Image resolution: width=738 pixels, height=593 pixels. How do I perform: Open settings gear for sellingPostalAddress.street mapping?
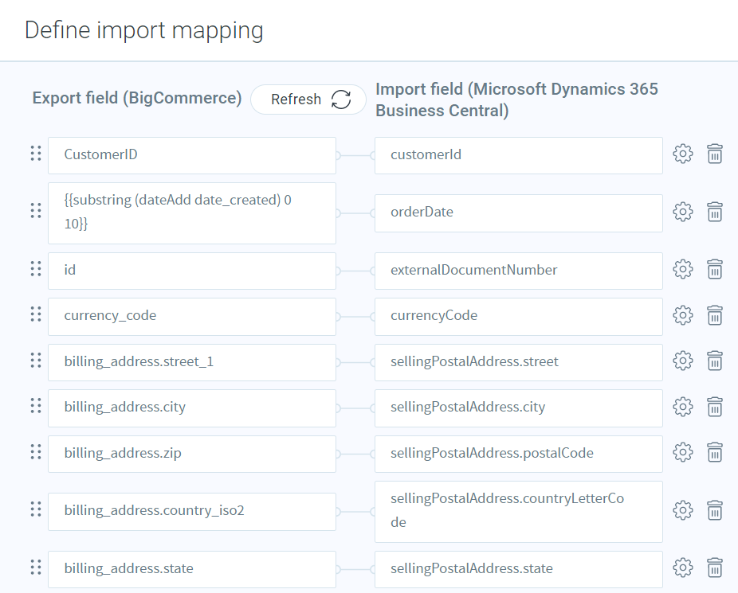pyautogui.click(x=683, y=361)
